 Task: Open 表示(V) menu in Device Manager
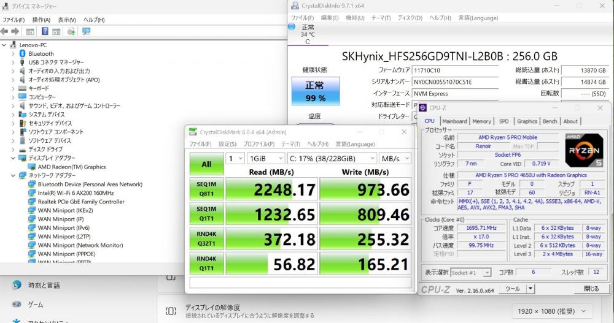click(67, 20)
